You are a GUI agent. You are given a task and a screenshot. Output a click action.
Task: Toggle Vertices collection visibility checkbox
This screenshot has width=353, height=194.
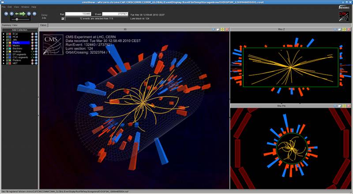[7, 52]
